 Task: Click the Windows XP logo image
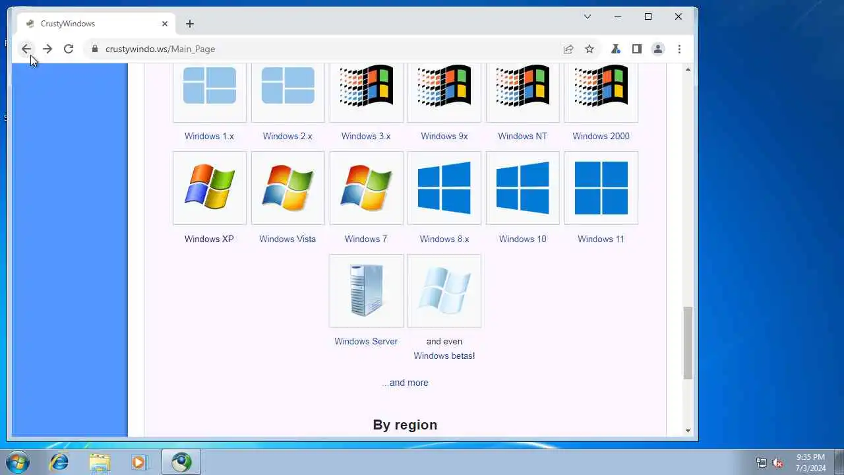click(210, 188)
